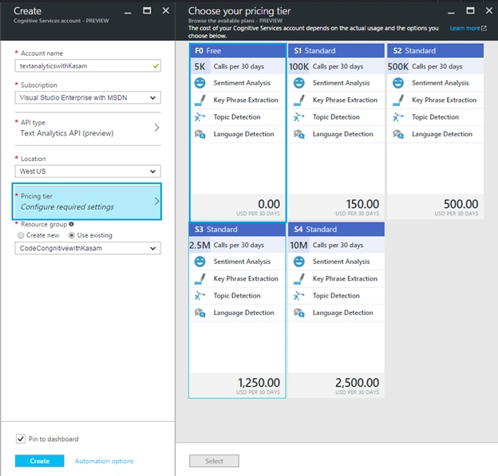Maximize the Choose your pricing tier blade
The width and height of the screenshot is (498, 476).
click(x=470, y=11)
